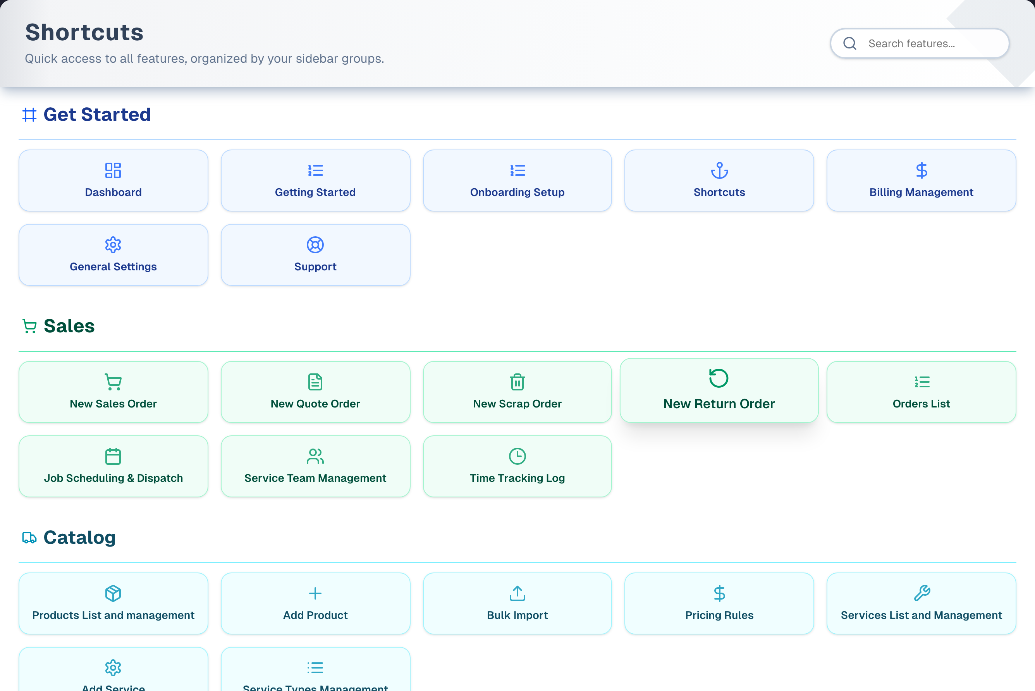Click the lifebuoy Support icon
The image size is (1035, 691).
(x=315, y=244)
